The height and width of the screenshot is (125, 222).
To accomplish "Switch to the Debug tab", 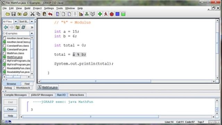I will click(x=8, y=88).
